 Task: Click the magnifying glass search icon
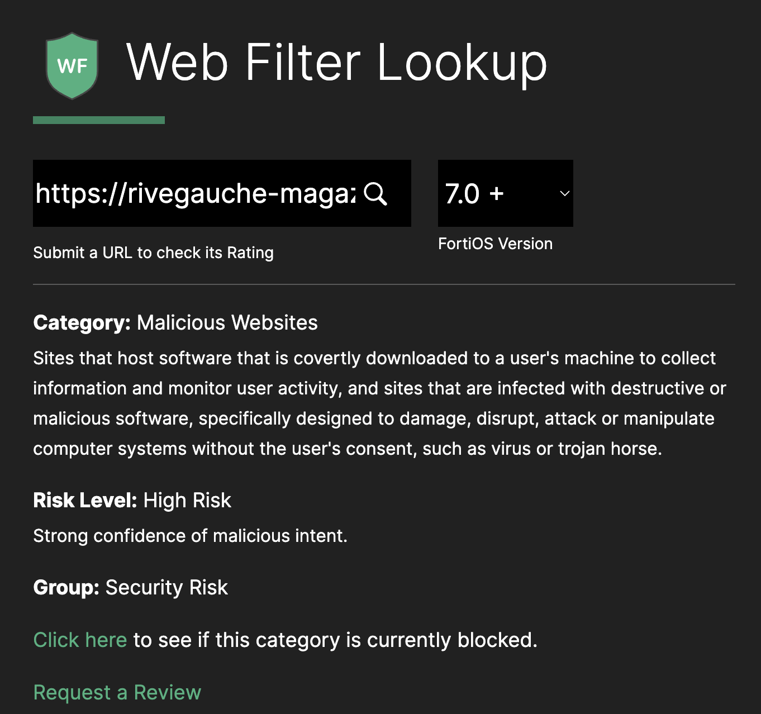tap(375, 194)
